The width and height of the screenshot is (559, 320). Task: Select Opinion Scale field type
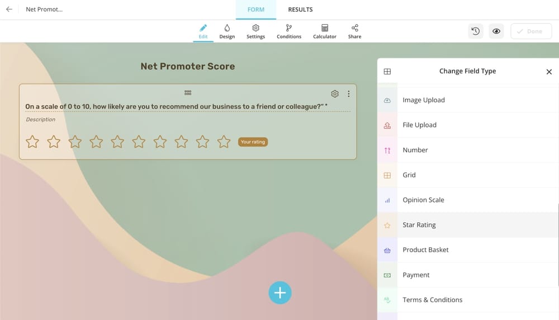pyautogui.click(x=423, y=200)
